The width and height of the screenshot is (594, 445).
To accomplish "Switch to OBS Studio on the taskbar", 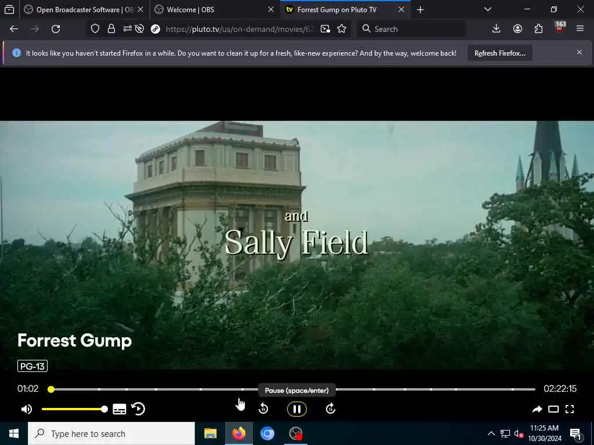I will pos(295,433).
